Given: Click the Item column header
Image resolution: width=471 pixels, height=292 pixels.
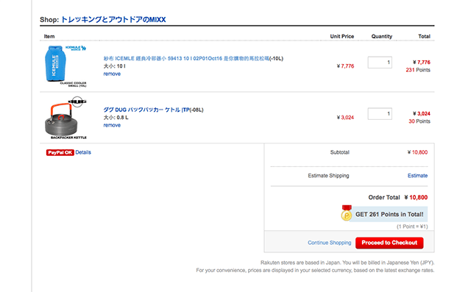Looking at the screenshot, I should tap(49, 36).
